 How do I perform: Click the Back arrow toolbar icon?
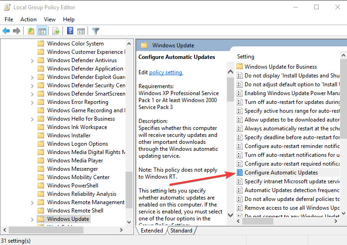click(6, 31)
